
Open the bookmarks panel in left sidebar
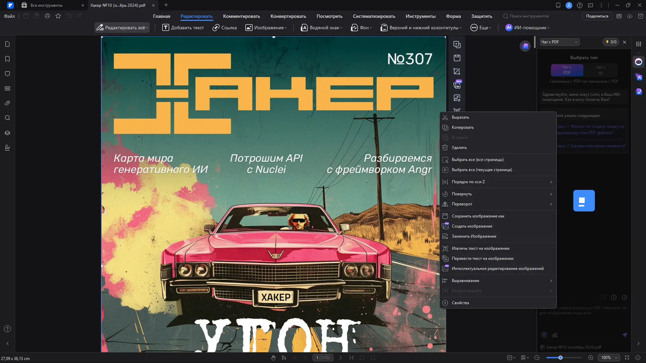7,59
